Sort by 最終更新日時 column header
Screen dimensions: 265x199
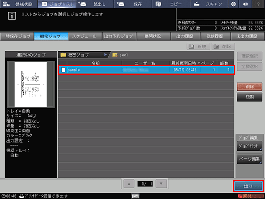click(185, 63)
